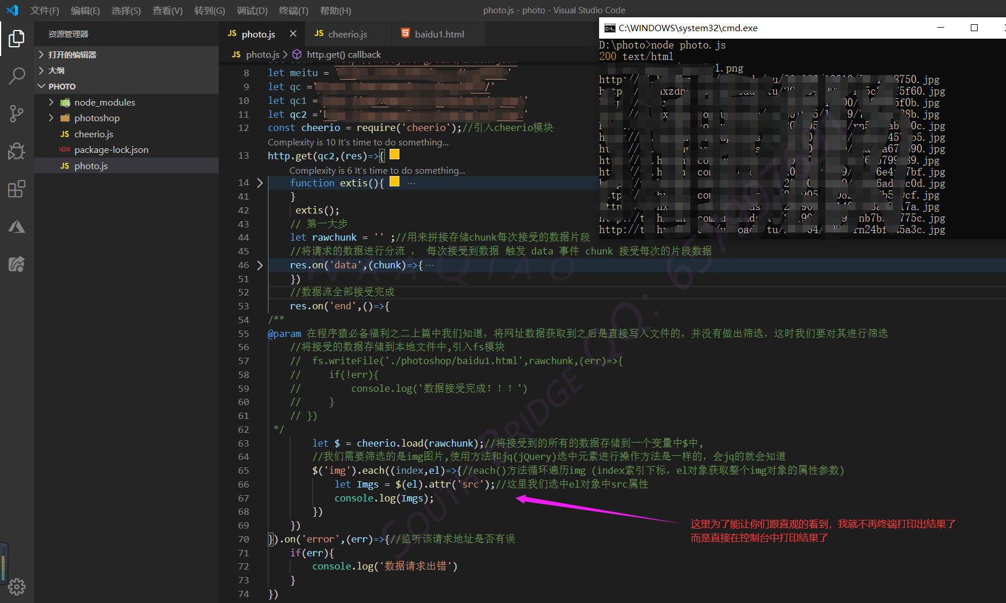Minimize the cmd.exe window

[941, 28]
